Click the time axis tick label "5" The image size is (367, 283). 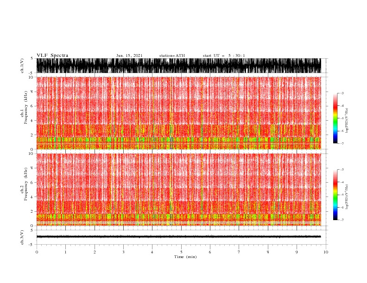click(181, 252)
